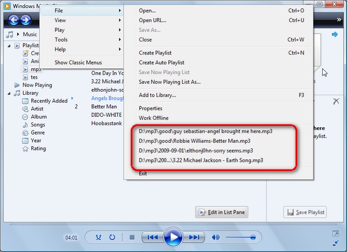Open the View submenu
This screenshot has width=347, height=252.
[82, 20]
